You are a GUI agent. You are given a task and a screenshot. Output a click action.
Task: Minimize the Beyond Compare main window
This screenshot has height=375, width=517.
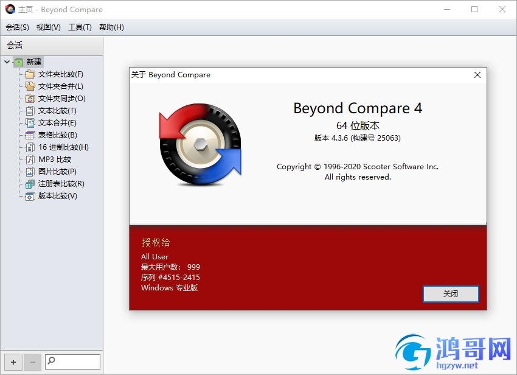coord(447,10)
